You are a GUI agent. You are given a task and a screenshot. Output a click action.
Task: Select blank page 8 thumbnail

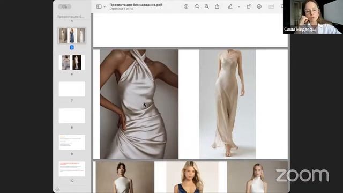(72, 116)
